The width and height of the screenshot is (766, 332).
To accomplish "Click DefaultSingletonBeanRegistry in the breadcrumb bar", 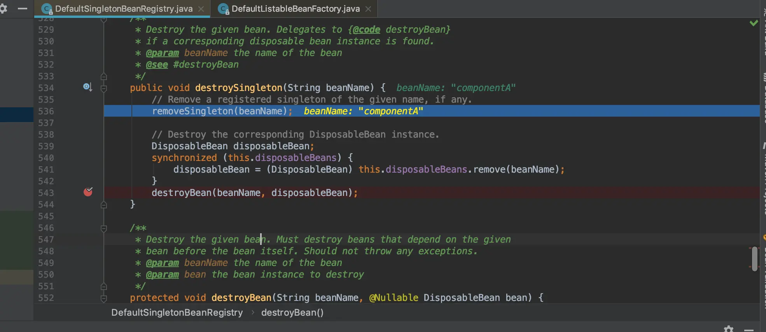I will click(x=177, y=313).
